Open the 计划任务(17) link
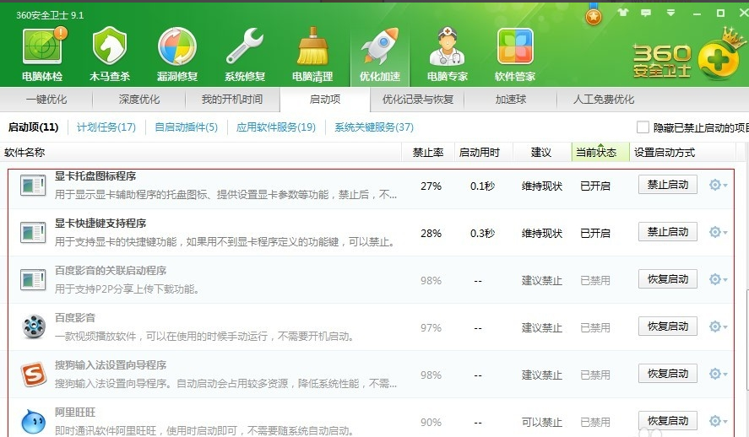The height and width of the screenshot is (437, 749). [106, 127]
